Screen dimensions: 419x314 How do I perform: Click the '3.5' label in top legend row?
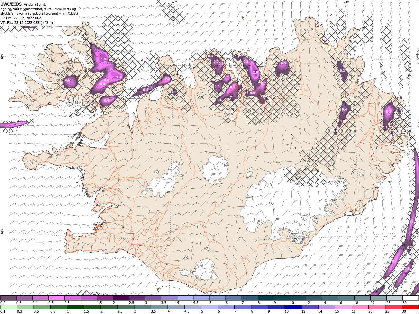click(164, 303)
